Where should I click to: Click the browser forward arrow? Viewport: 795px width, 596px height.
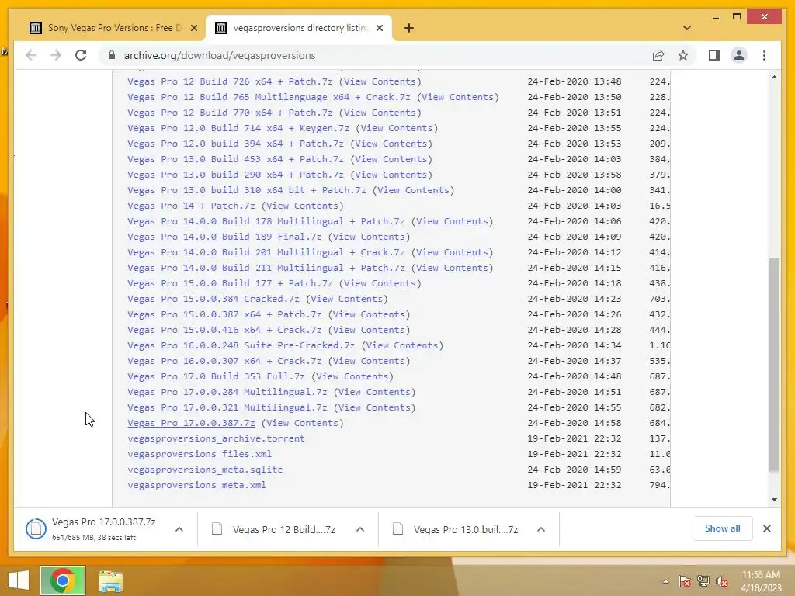[x=56, y=55]
